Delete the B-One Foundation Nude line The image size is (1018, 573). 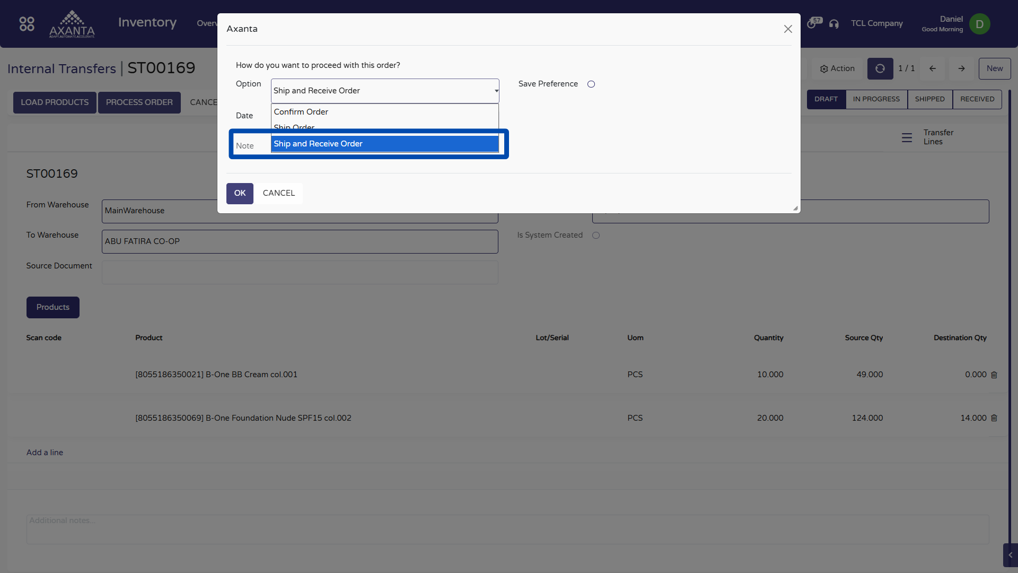[994, 418]
